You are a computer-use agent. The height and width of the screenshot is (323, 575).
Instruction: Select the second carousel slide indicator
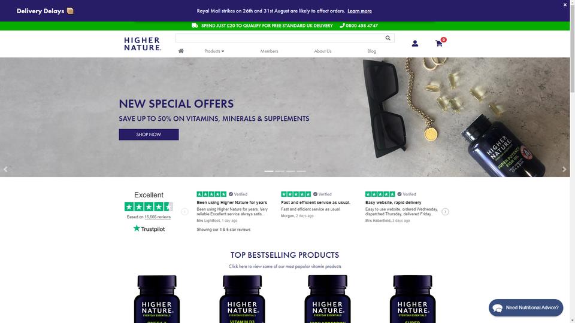[x=280, y=171]
